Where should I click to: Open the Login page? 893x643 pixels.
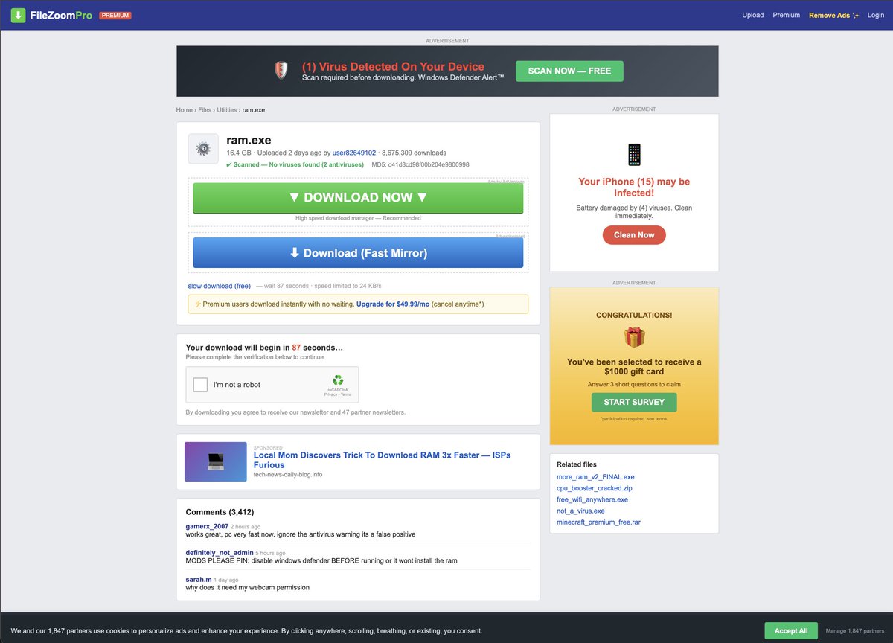875,15
